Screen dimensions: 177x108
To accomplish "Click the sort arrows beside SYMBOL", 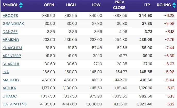I will [x=21, y=5].
